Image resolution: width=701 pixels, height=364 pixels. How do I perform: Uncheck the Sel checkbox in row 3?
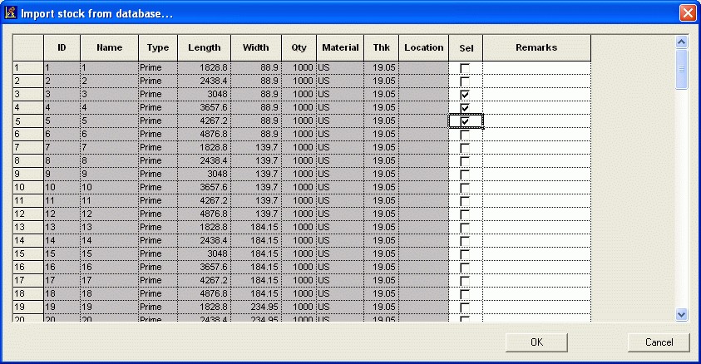465,95
